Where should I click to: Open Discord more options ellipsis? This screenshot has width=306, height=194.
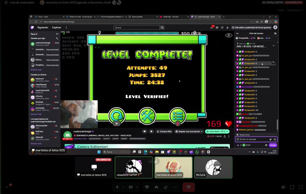[175, 187]
